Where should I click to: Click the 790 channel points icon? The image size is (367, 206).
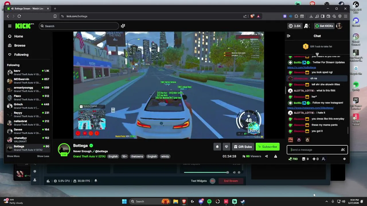[293, 159]
